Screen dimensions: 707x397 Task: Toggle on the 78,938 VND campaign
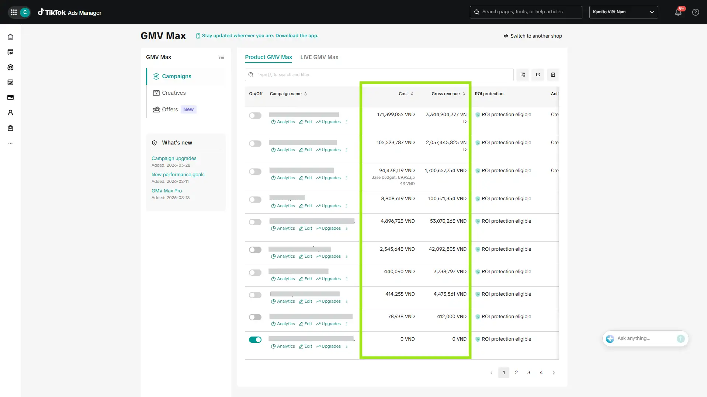pyautogui.click(x=255, y=317)
